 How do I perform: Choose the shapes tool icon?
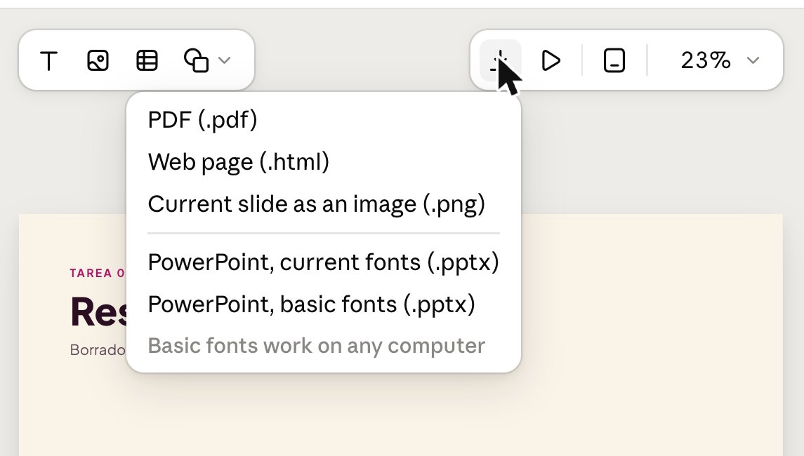pyautogui.click(x=196, y=60)
